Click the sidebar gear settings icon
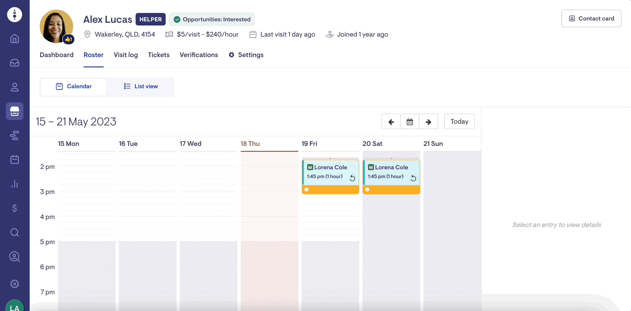The width and height of the screenshot is (631, 311). (15, 284)
